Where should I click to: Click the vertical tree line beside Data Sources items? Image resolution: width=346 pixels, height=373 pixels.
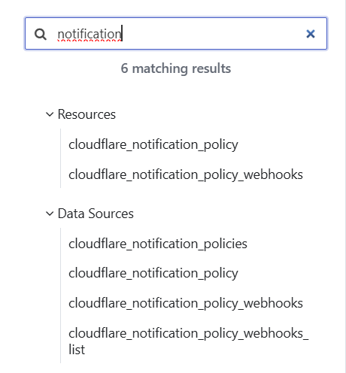[60, 296]
